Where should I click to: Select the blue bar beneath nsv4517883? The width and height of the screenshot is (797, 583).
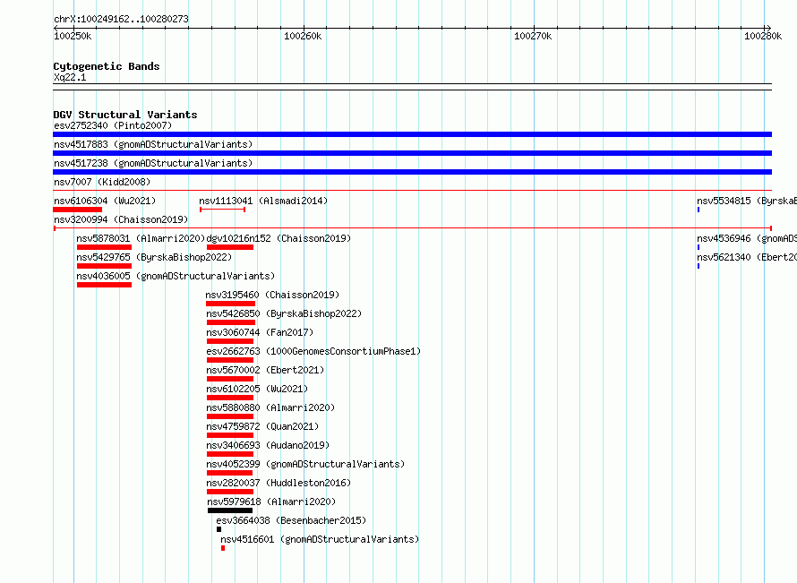point(412,153)
